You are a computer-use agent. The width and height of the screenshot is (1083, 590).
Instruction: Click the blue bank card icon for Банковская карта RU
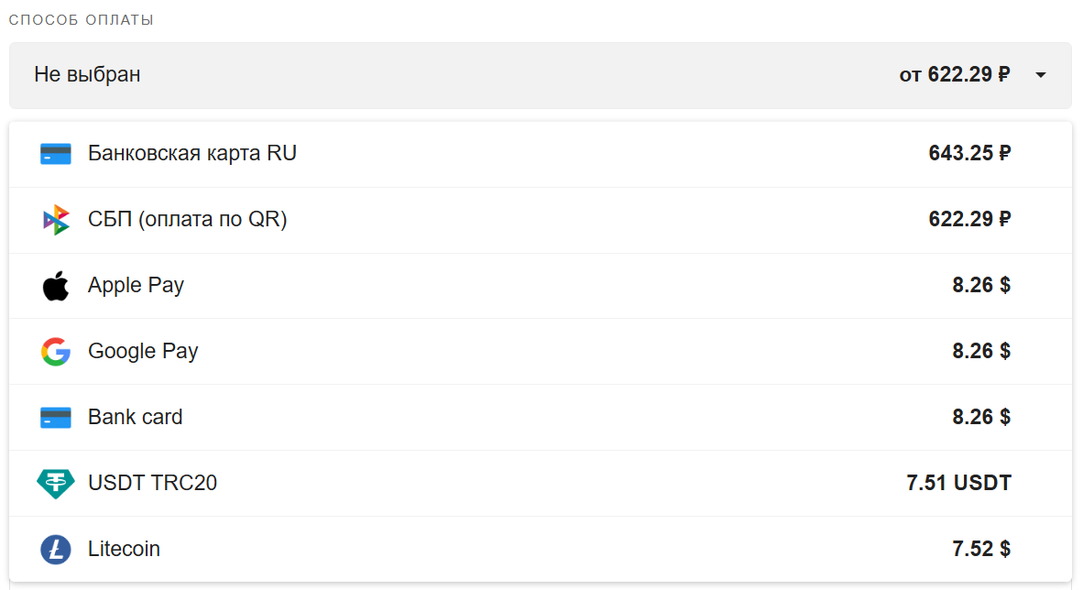(x=55, y=153)
